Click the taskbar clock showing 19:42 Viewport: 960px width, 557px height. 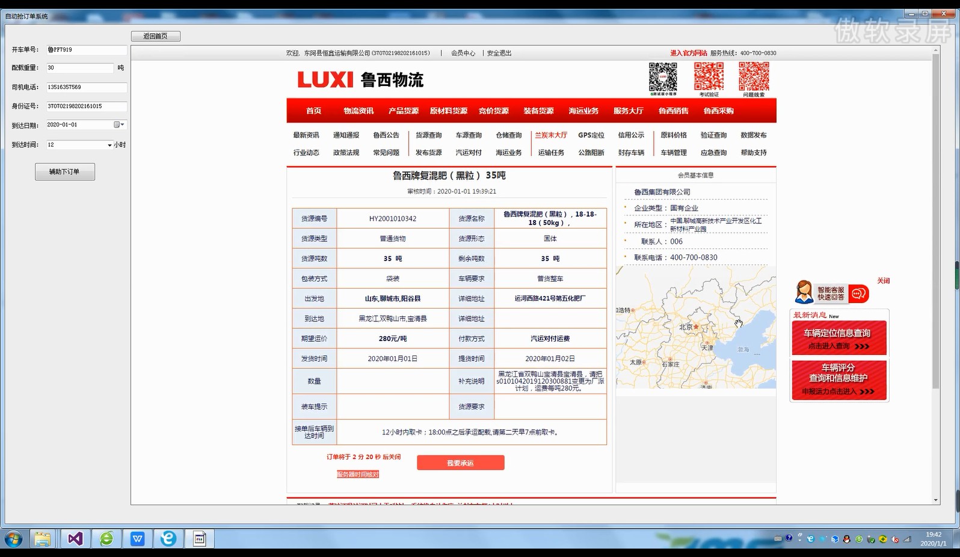tap(934, 538)
